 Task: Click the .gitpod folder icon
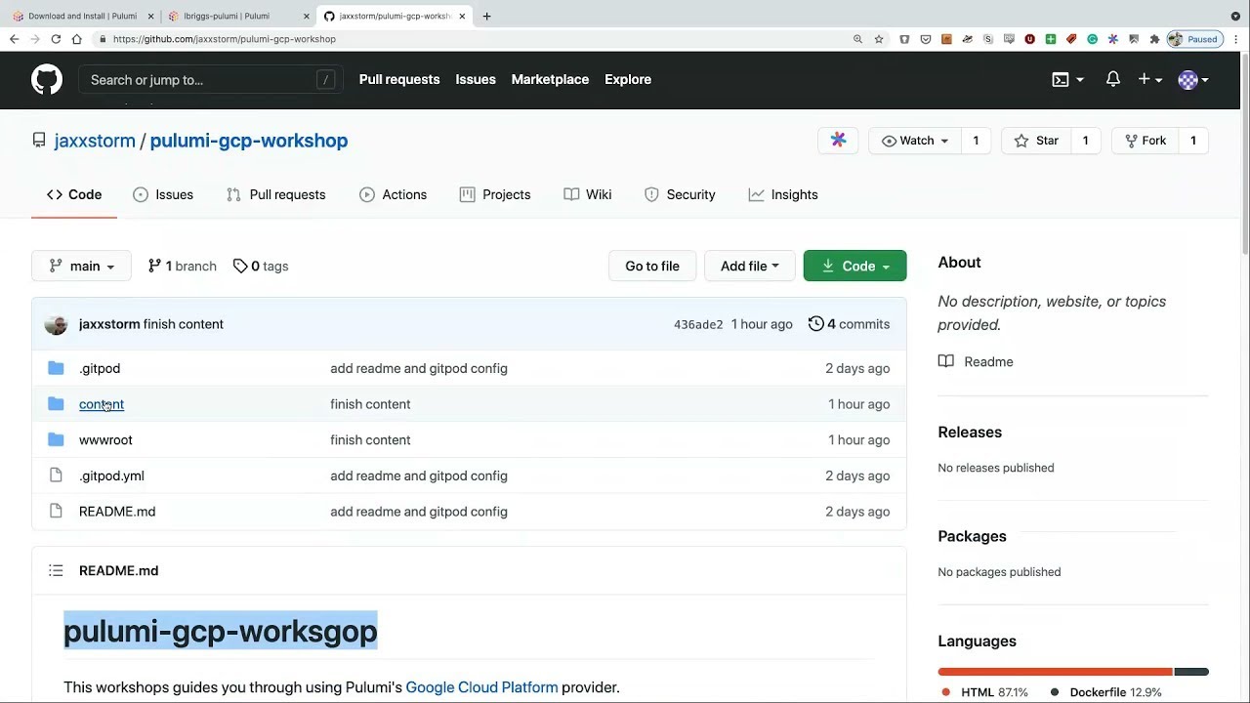pyautogui.click(x=56, y=368)
